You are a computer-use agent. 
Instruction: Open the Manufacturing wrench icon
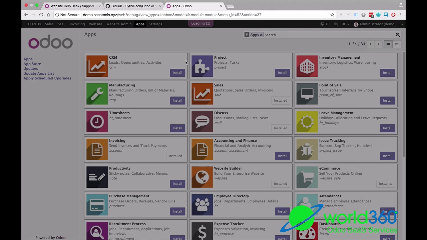point(97,94)
